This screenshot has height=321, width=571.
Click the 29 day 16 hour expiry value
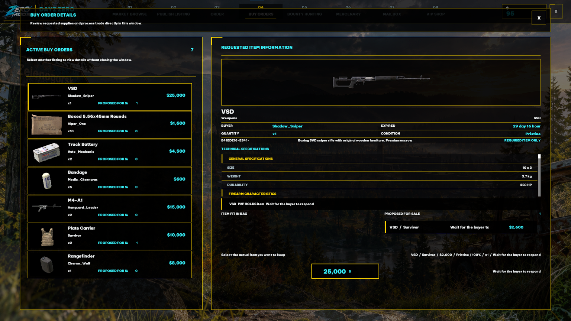click(x=527, y=126)
